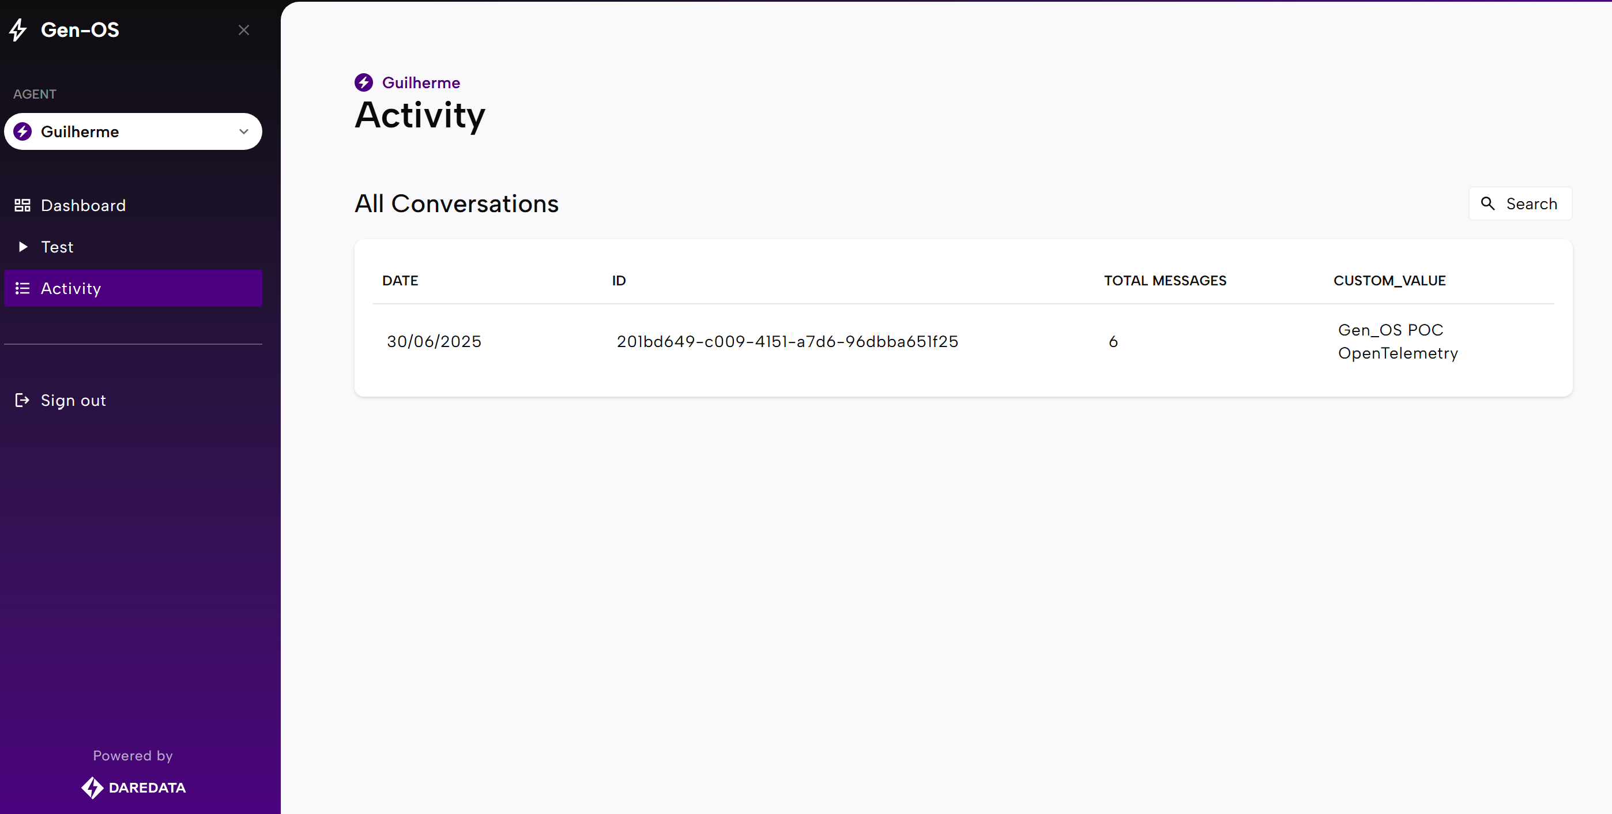This screenshot has height=814, width=1612.
Task: Go to the Test page
Action: (x=57, y=247)
